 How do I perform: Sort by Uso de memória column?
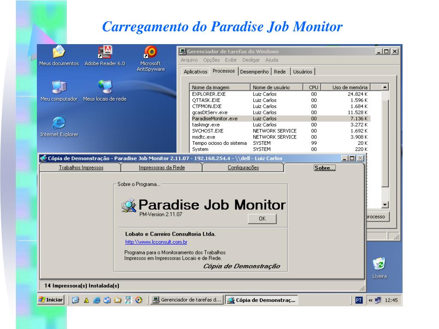tap(346, 87)
